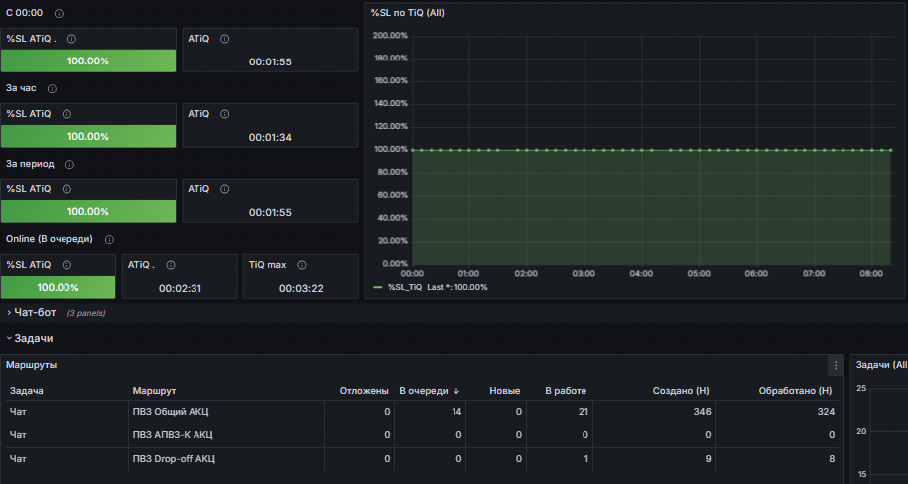This screenshot has height=484, width=908.
Task: Click info icon next to "За период"
Action: click(x=69, y=164)
